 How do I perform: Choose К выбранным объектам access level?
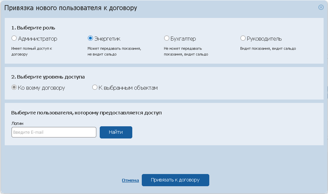coord(95,87)
